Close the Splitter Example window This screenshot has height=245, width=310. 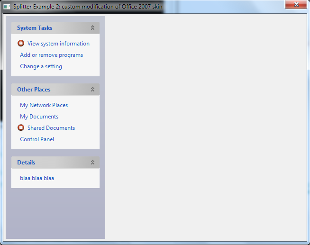pyautogui.click(x=296, y=4)
